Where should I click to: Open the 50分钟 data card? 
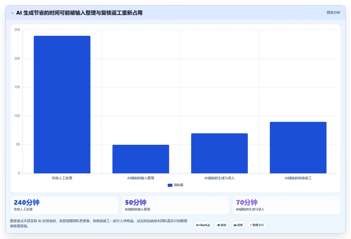point(175,205)
